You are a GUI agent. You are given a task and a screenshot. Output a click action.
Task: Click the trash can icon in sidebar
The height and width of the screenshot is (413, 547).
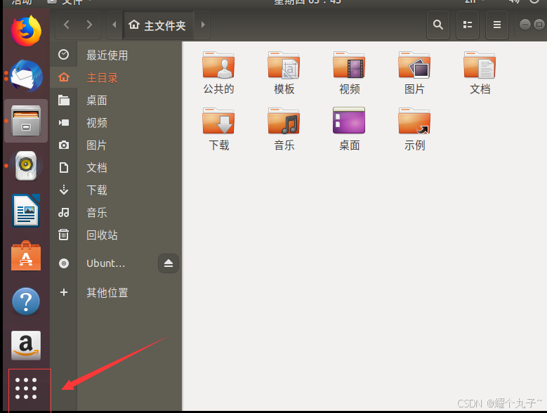click(x=63, y=235)
